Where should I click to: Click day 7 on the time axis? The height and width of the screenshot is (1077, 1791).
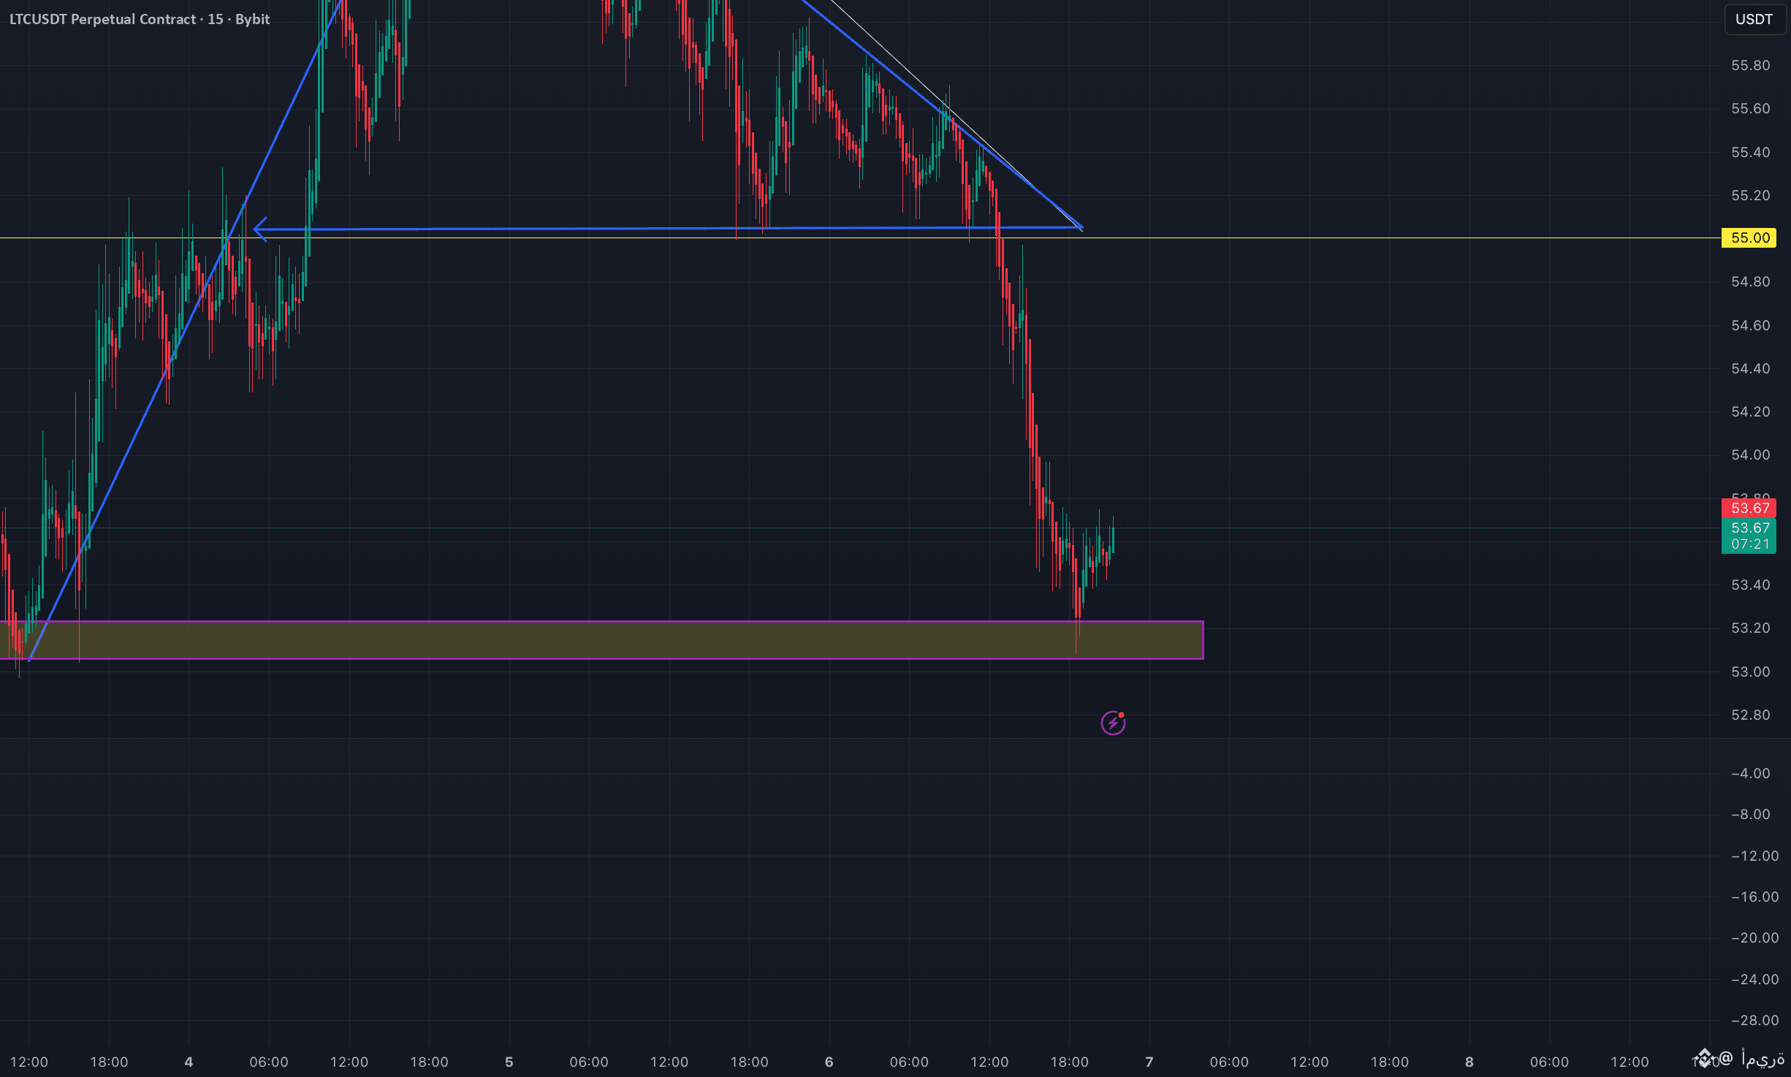point(1149,1062)
